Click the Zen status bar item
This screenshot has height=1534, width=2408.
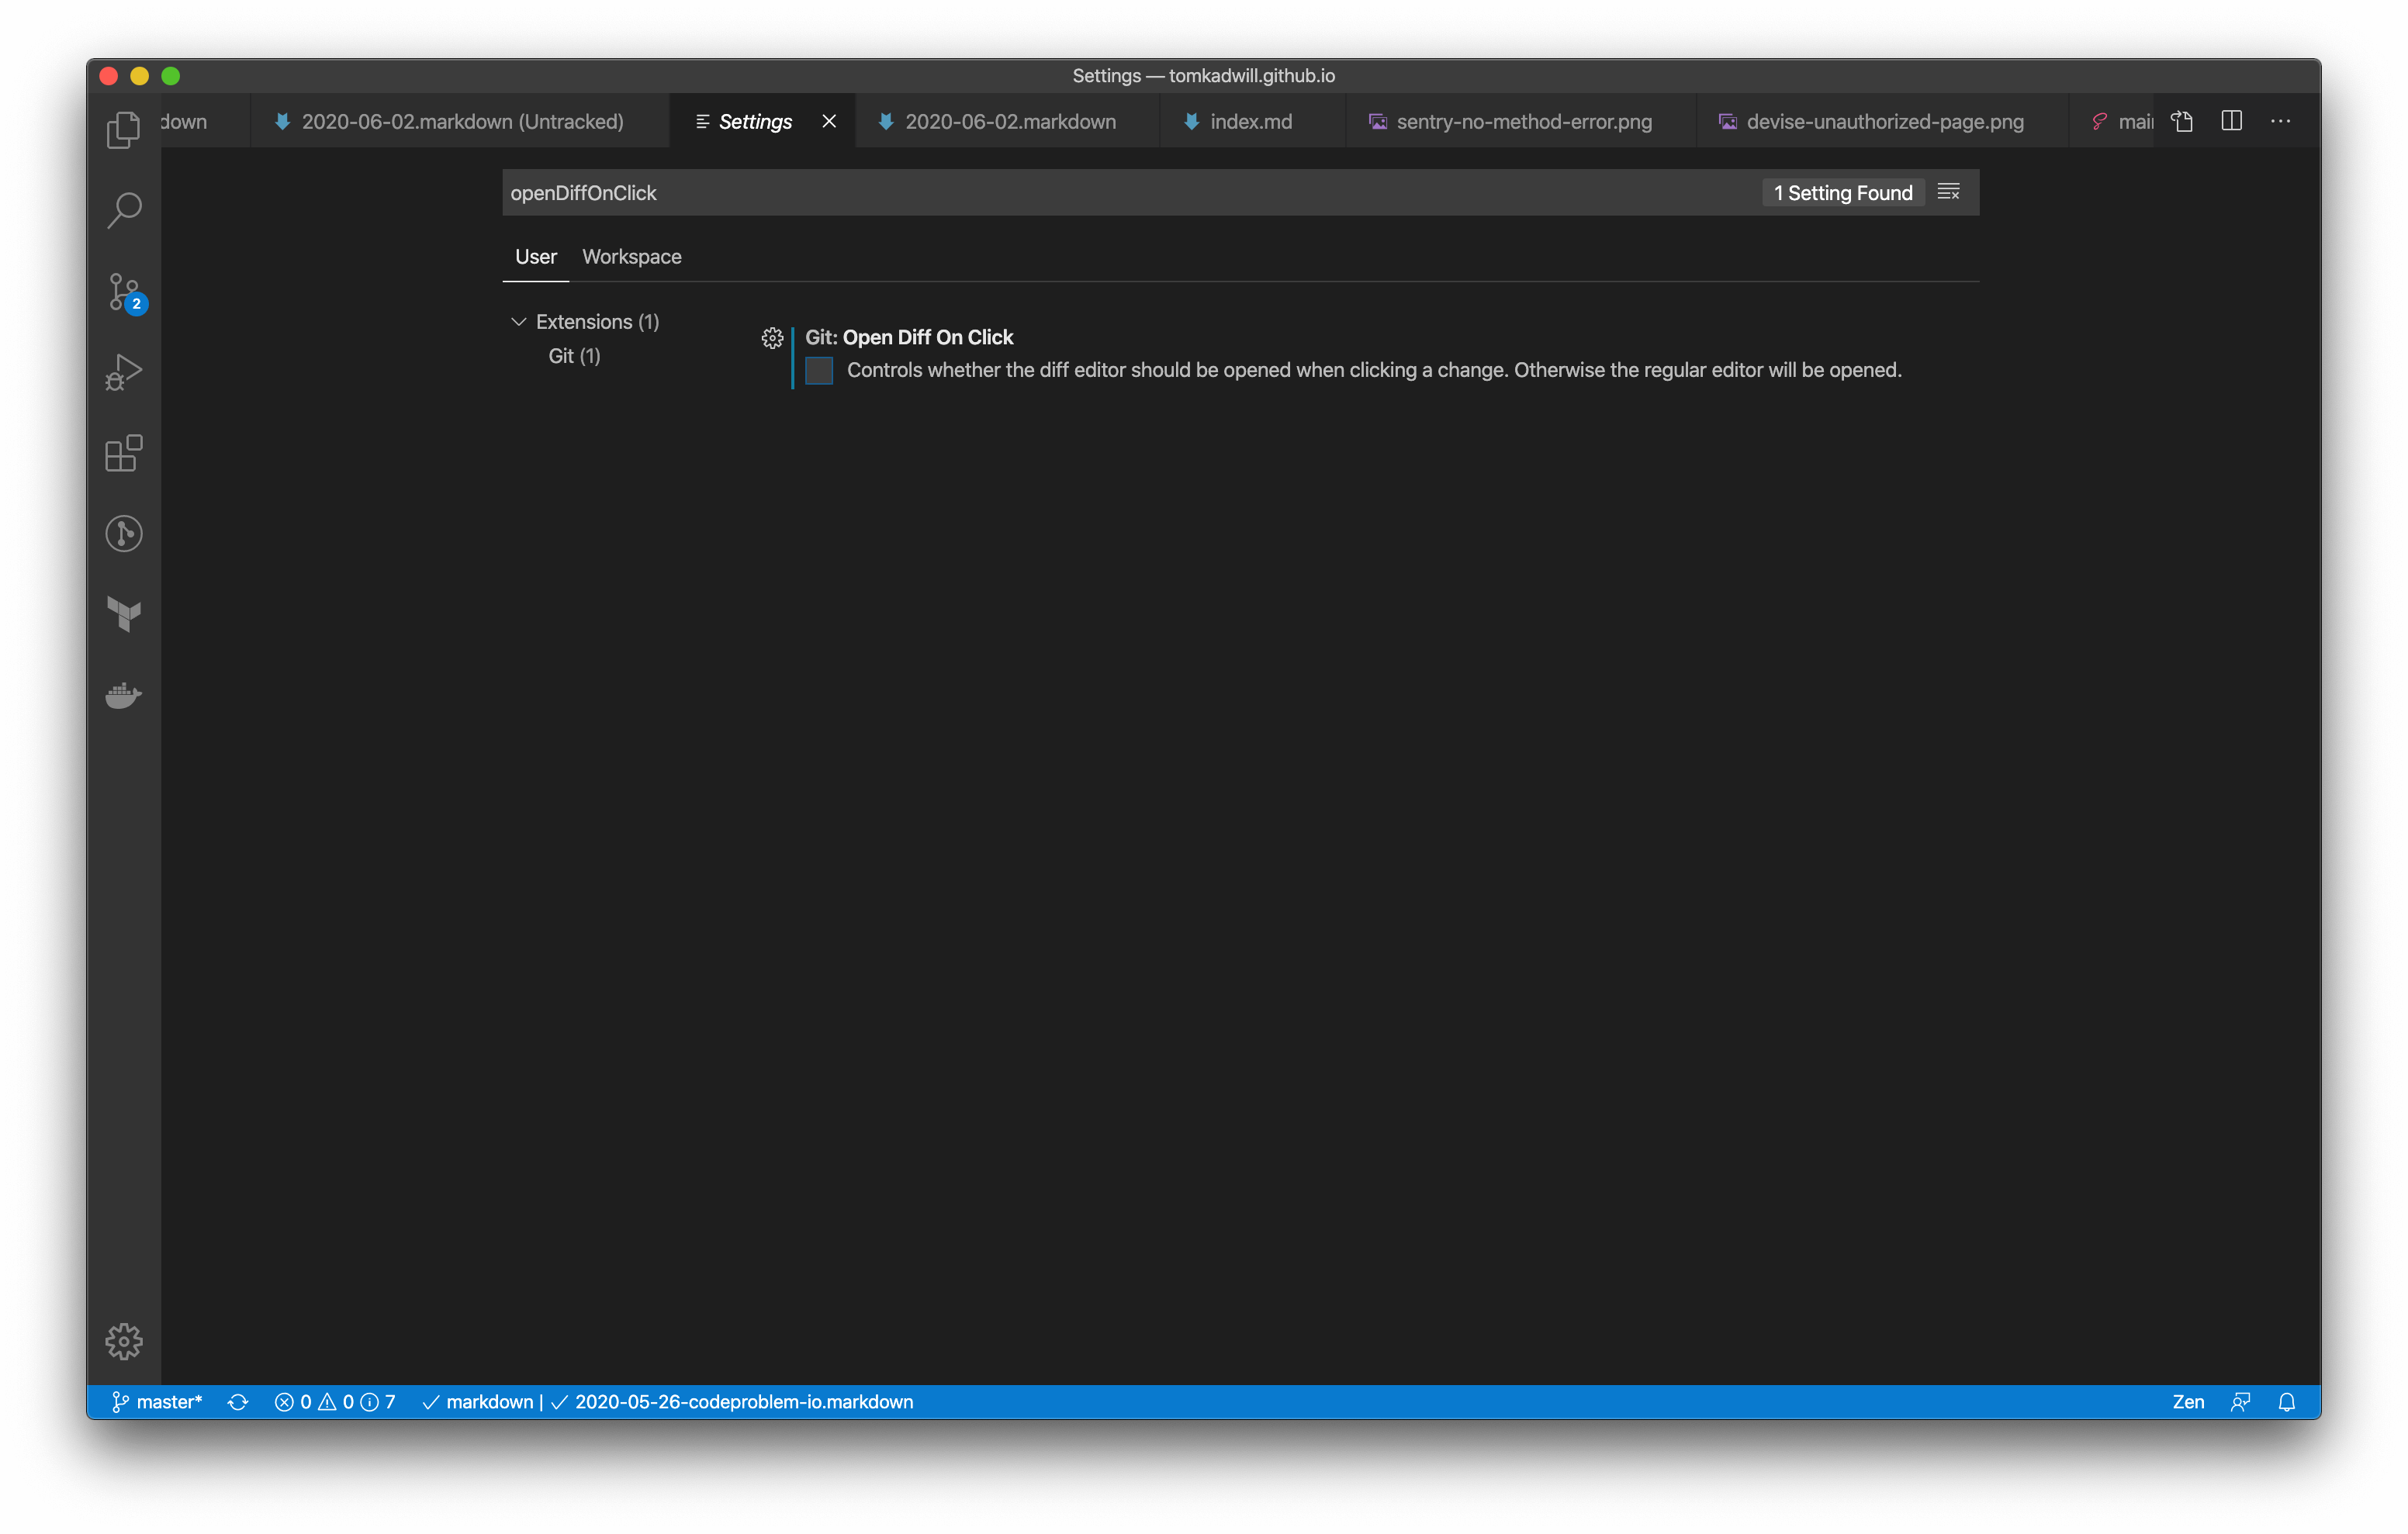pyautogui.click(x=2188, y=1402)
